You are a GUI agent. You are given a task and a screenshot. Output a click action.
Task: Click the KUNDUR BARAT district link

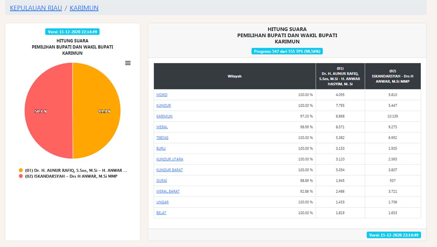(169, 170)
